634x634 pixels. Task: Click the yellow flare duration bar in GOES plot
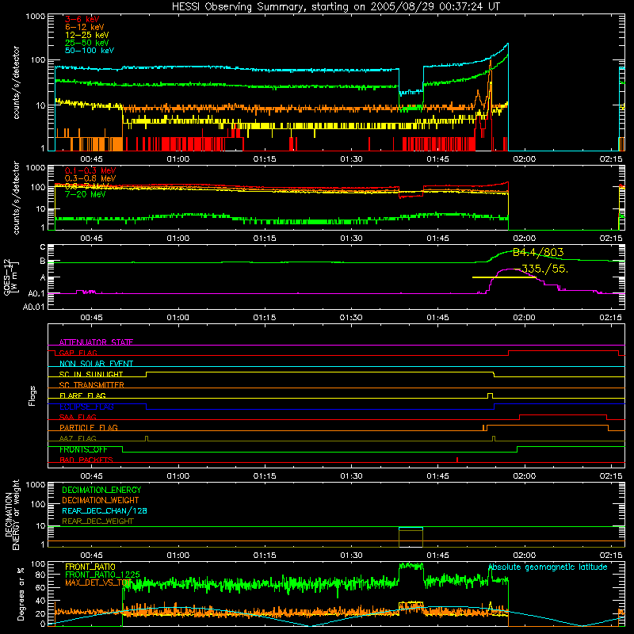click(504, 277)
